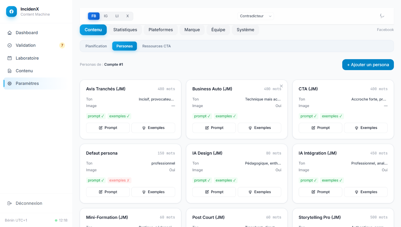Screen dimensions: 401x227
Task: Select the 'Business Auto (JM)' card title
Action: pos(212,89)
